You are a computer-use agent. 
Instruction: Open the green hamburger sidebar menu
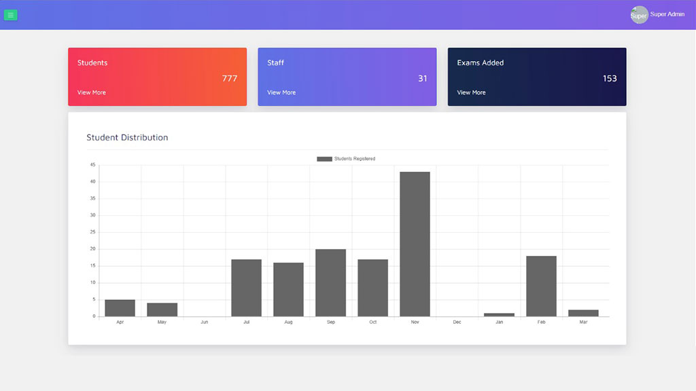(x=10, y=15)
